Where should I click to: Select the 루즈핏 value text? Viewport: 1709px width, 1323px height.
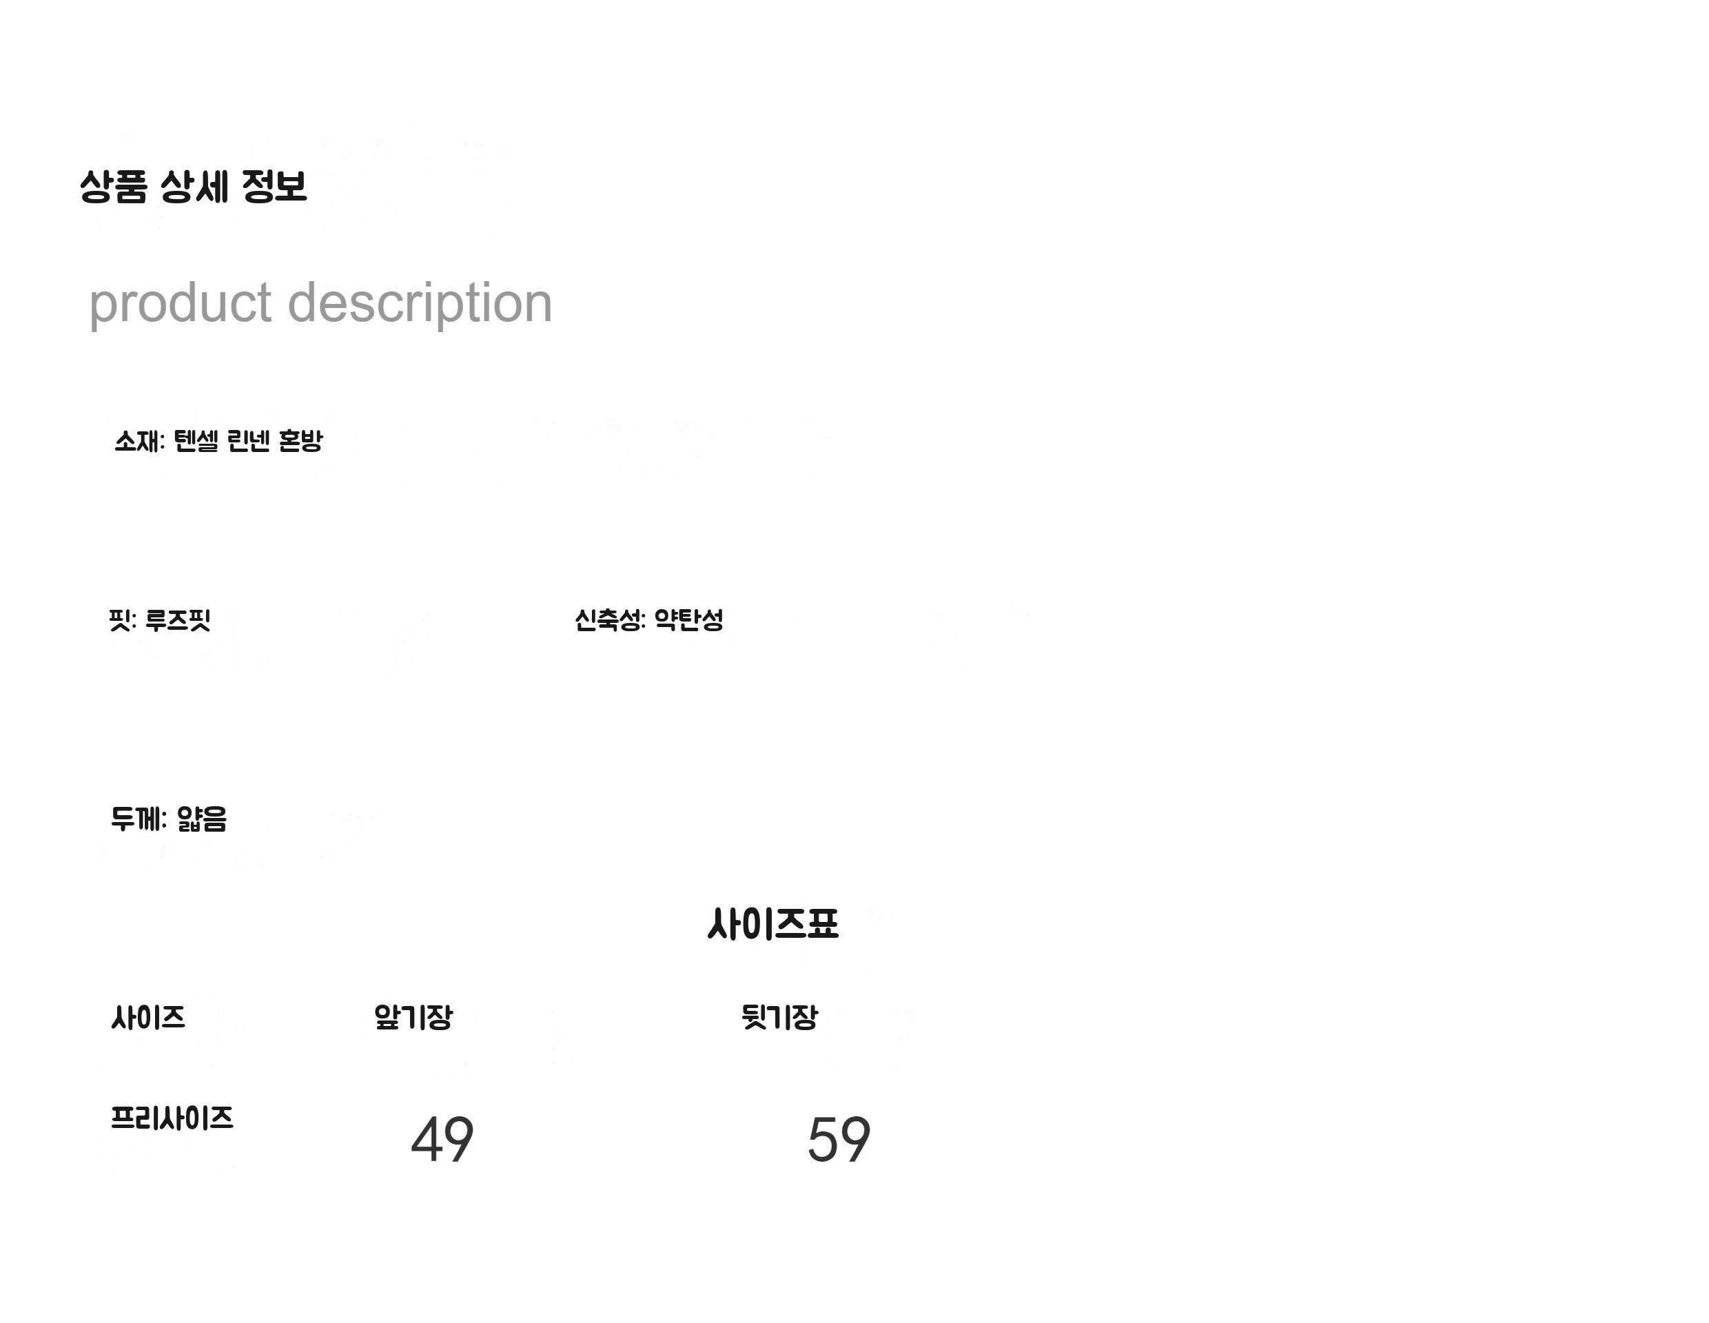[x=178, y=620]
